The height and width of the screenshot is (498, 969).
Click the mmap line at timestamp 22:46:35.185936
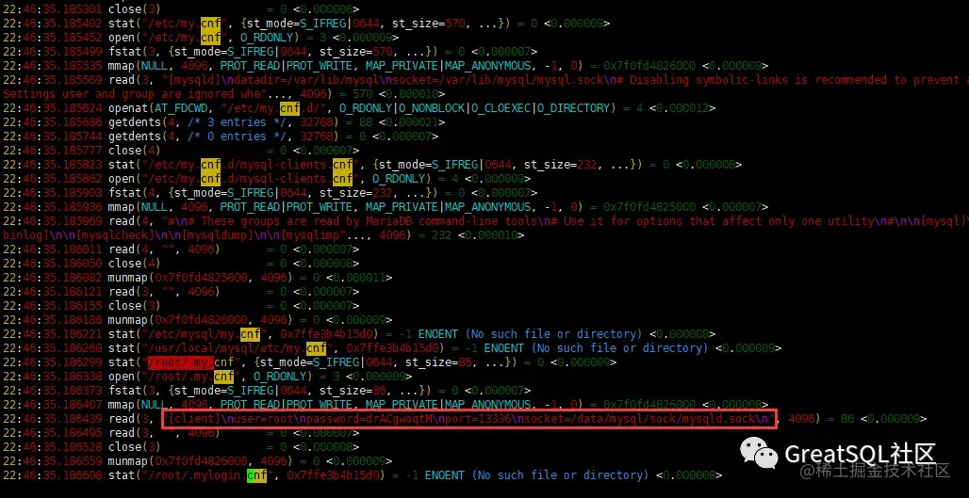click(385, 207)
